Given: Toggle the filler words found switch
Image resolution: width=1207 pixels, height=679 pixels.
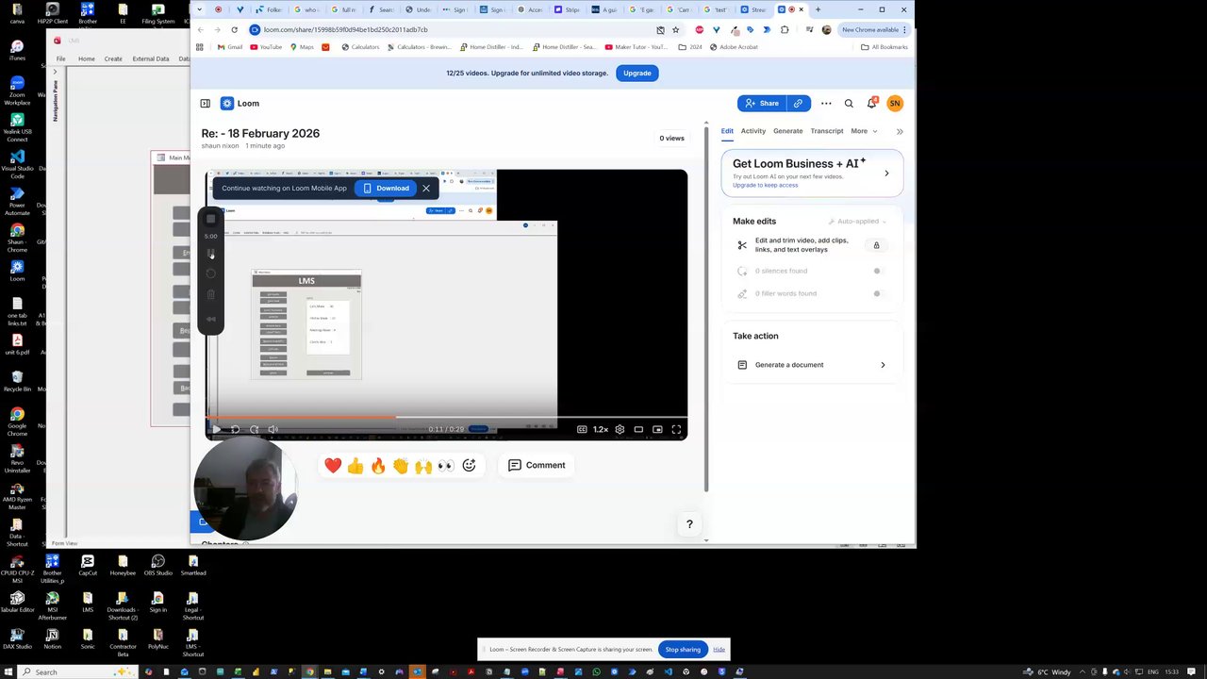Looking at the screenshot, I should coord(877,293).
